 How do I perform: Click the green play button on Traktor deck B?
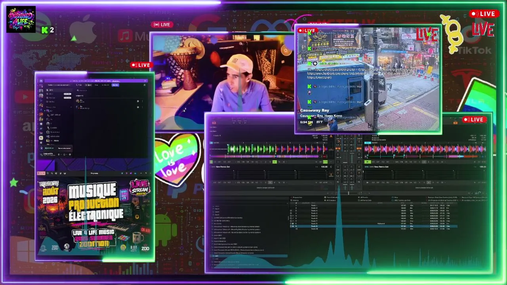coord(367,162)
